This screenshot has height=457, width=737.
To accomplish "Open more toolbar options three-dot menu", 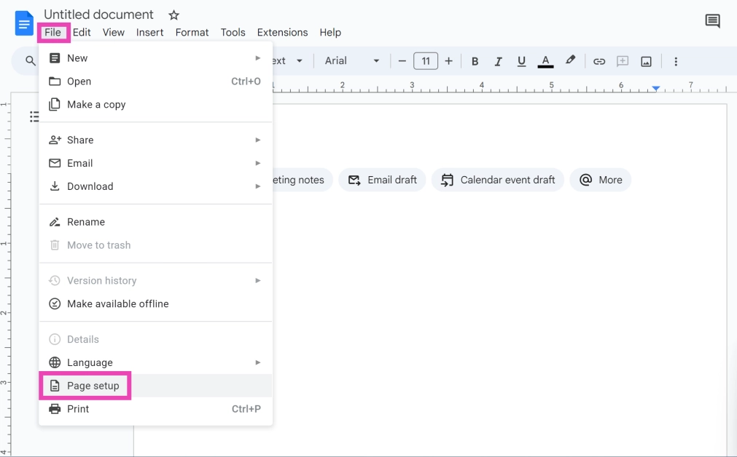I will 676,61.
